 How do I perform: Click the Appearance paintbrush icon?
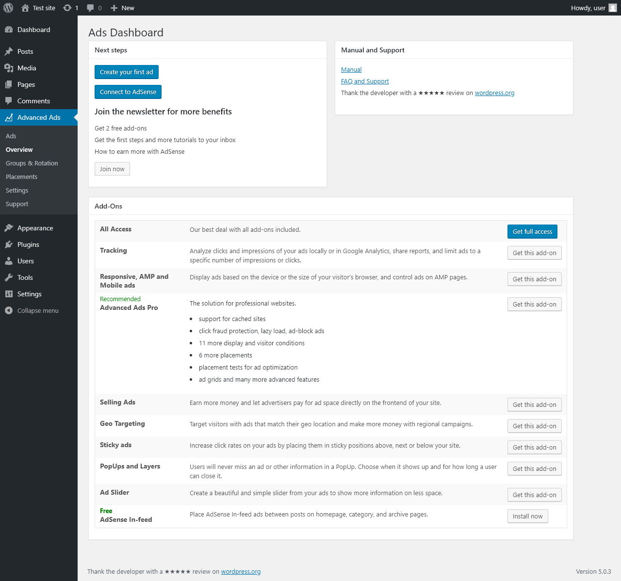click(x=9, y=228)
